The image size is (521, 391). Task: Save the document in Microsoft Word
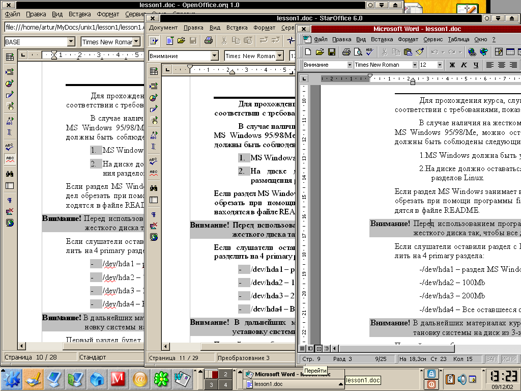pyautogui.click(x=331, y=52)
